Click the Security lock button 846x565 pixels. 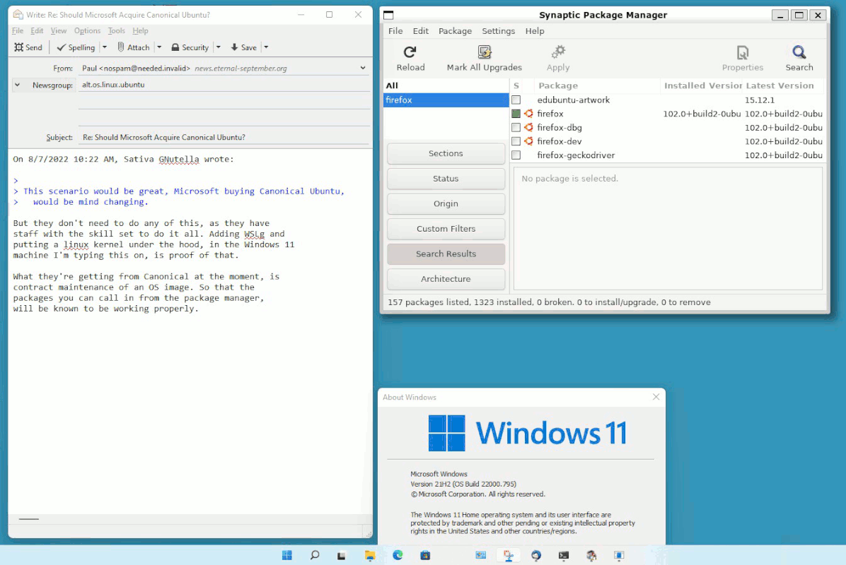(x=190, y=47)
